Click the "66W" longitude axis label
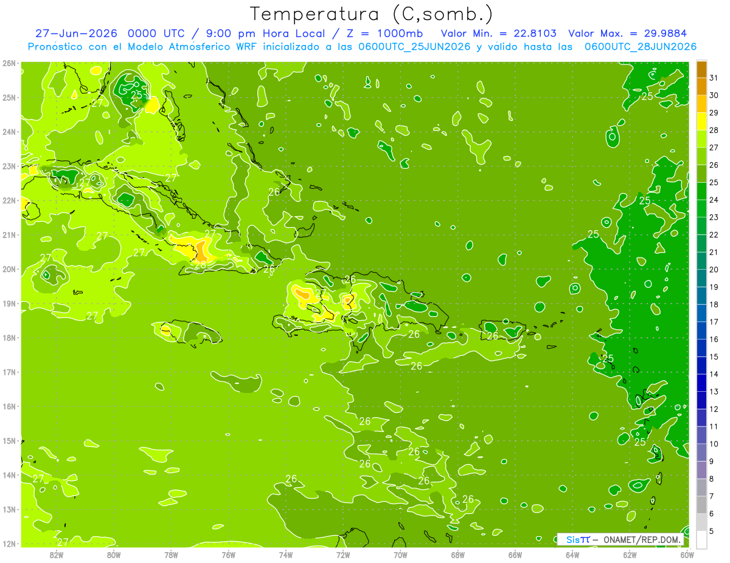This screenshot has width=730, height=563. (515, 554)
